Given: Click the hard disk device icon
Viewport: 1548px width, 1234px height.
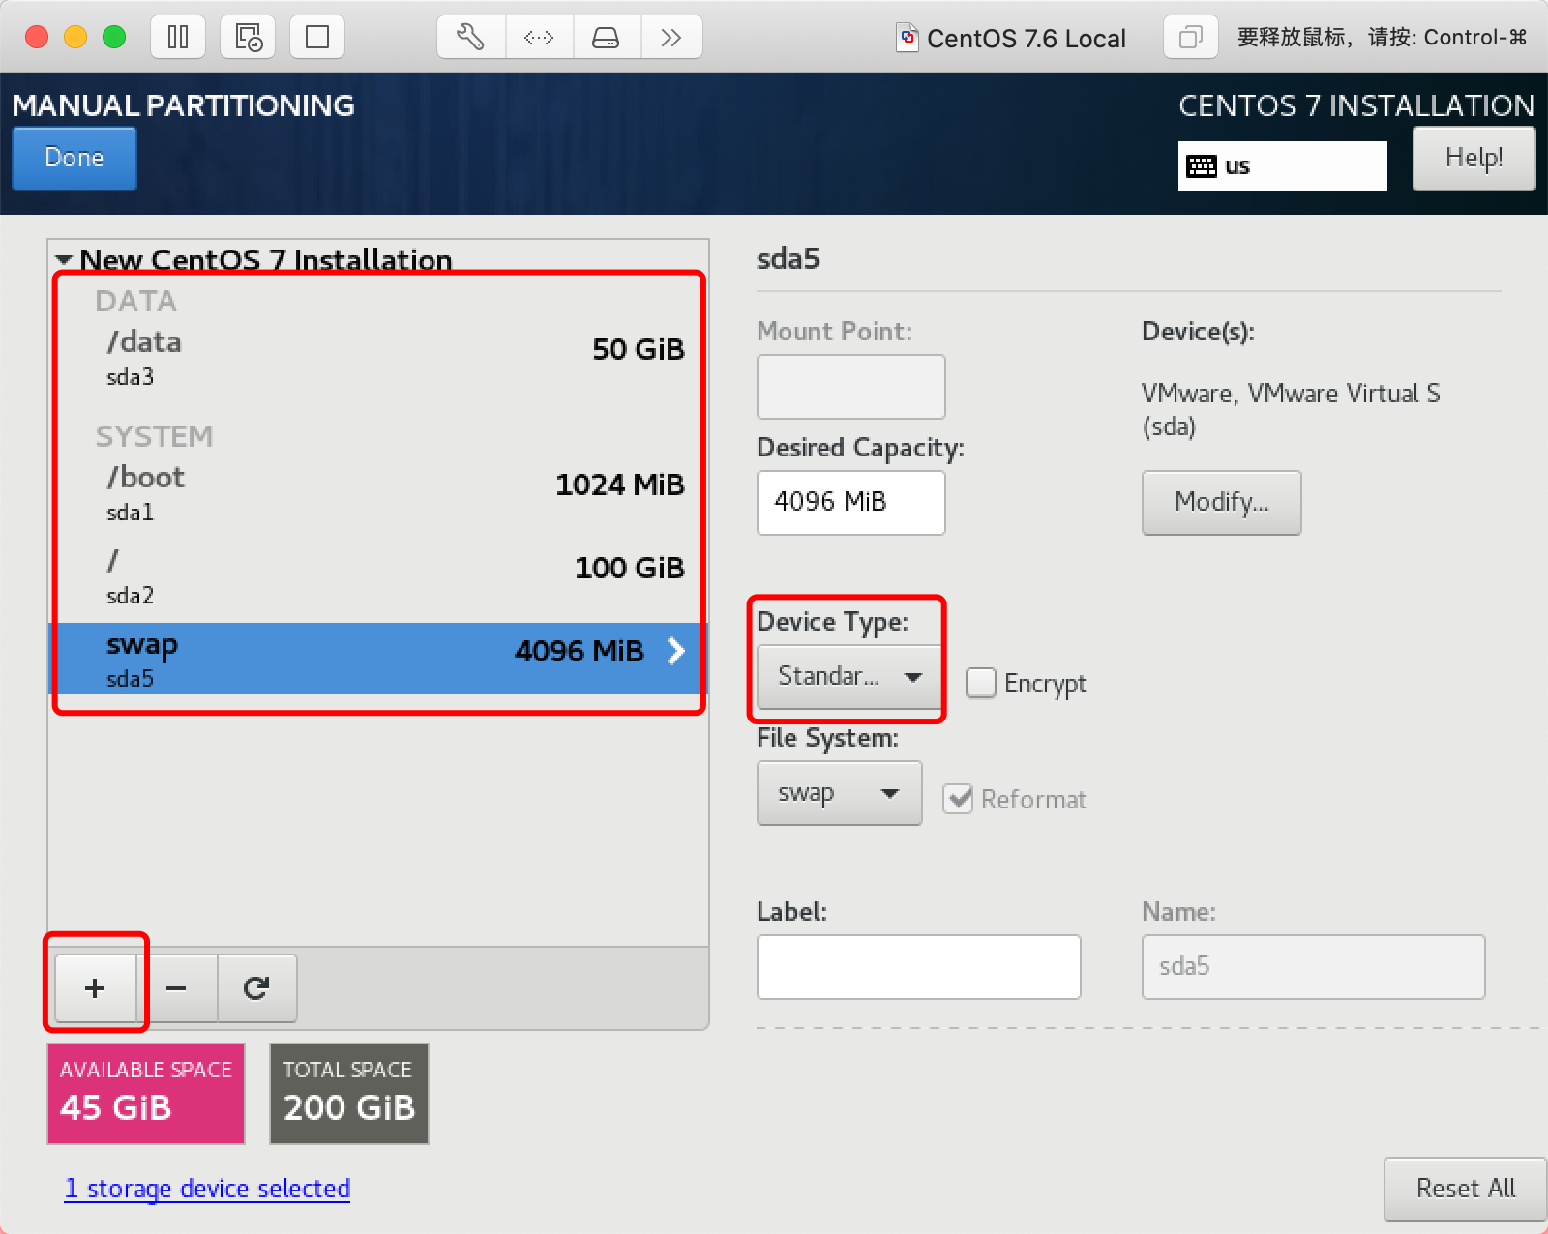Looking at the screenshot, I should click(606, 37).
